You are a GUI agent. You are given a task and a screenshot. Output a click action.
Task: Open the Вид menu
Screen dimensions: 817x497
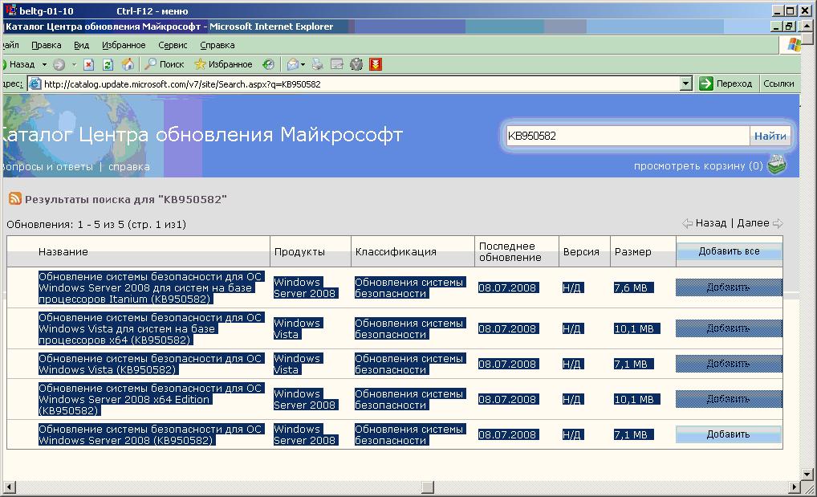(x=81, y=46)
